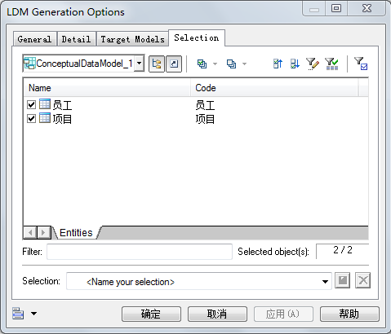391x334 pixels.
Task: Toggle the Include Sub-Packages icon
Action: pos(157,64)
